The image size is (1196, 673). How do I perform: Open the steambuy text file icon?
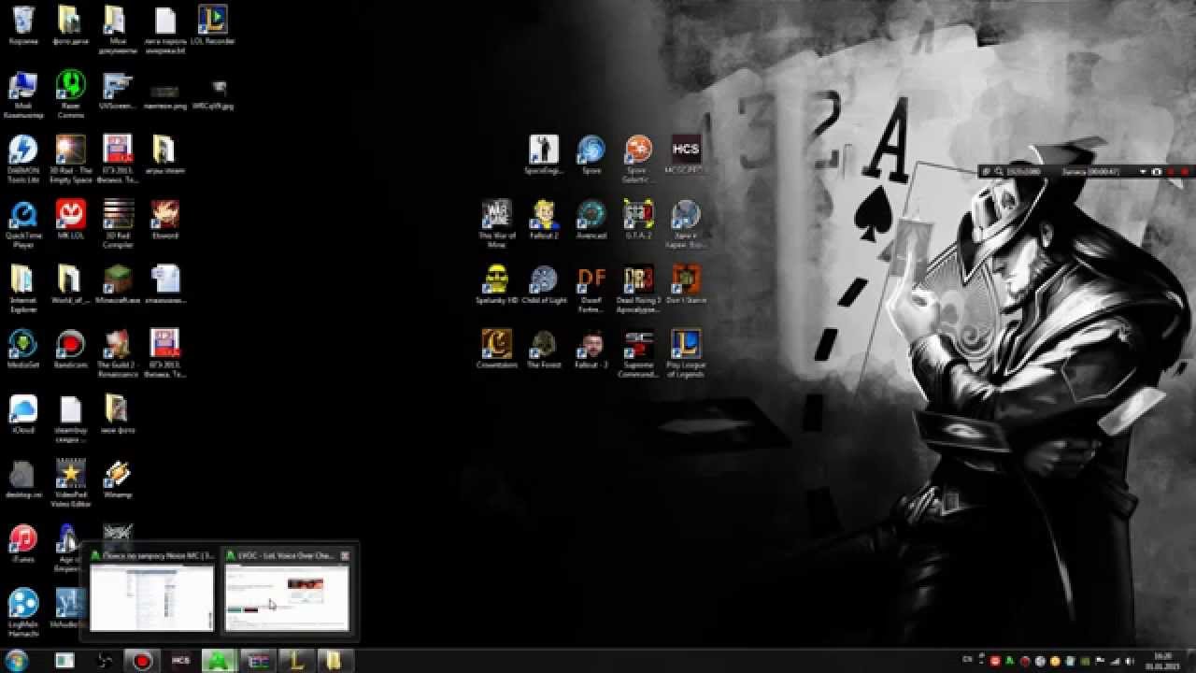(x=71, y=417)
